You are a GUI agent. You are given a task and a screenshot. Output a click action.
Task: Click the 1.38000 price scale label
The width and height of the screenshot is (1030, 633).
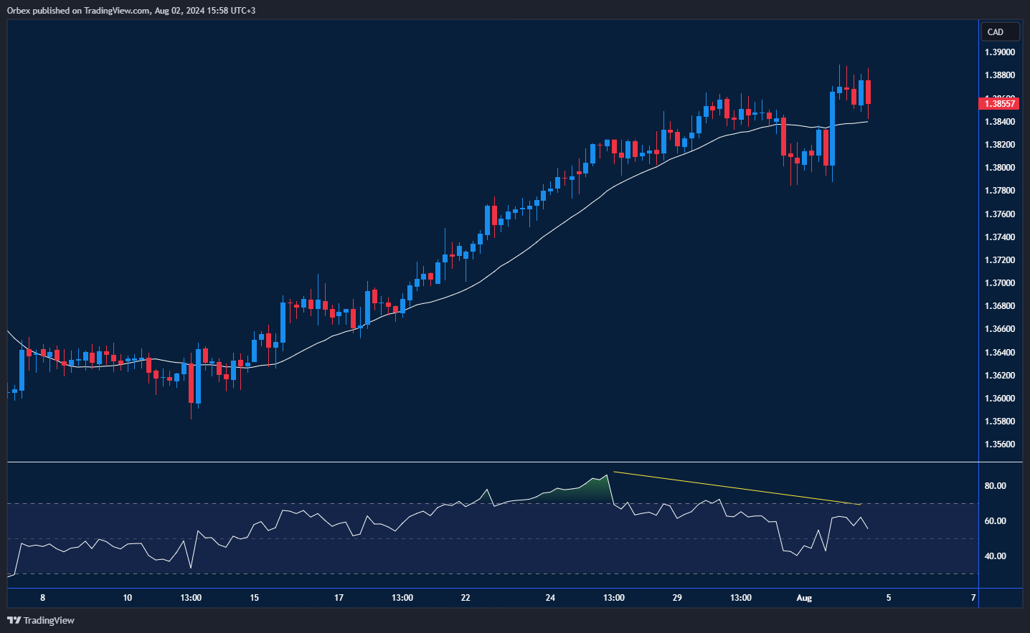pyautogui.click(x=999, y=168)
